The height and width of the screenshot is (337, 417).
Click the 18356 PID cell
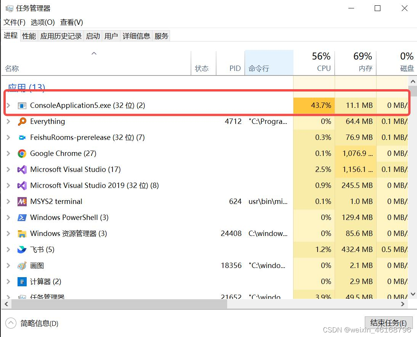[231, 265]
